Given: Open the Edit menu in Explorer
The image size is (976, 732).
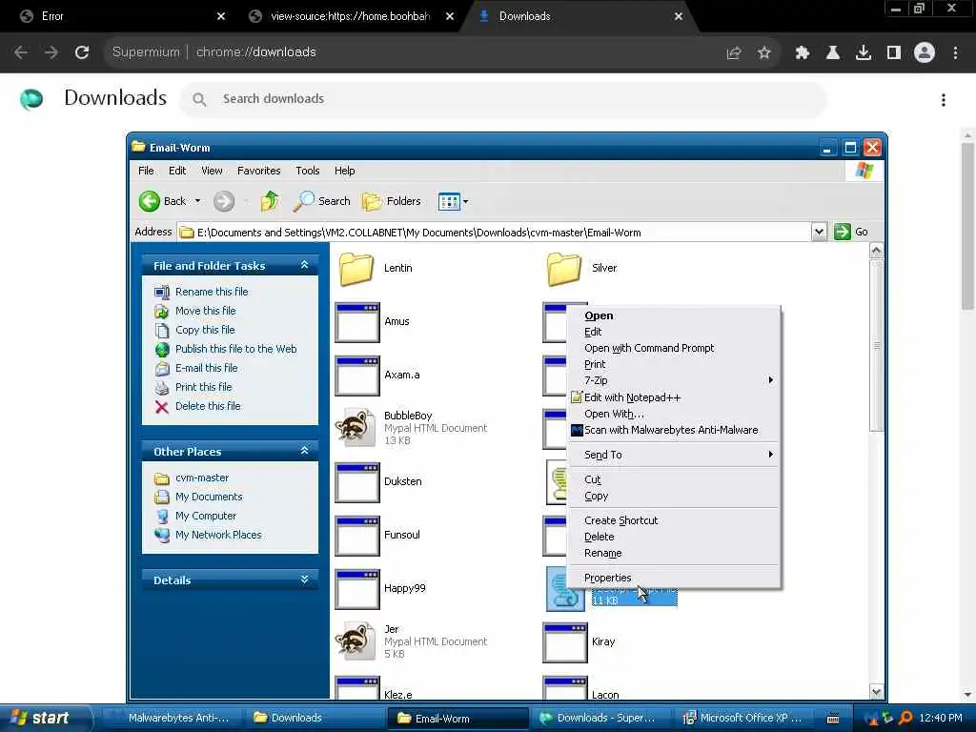Looking at the screenshot, I should 176,171.
